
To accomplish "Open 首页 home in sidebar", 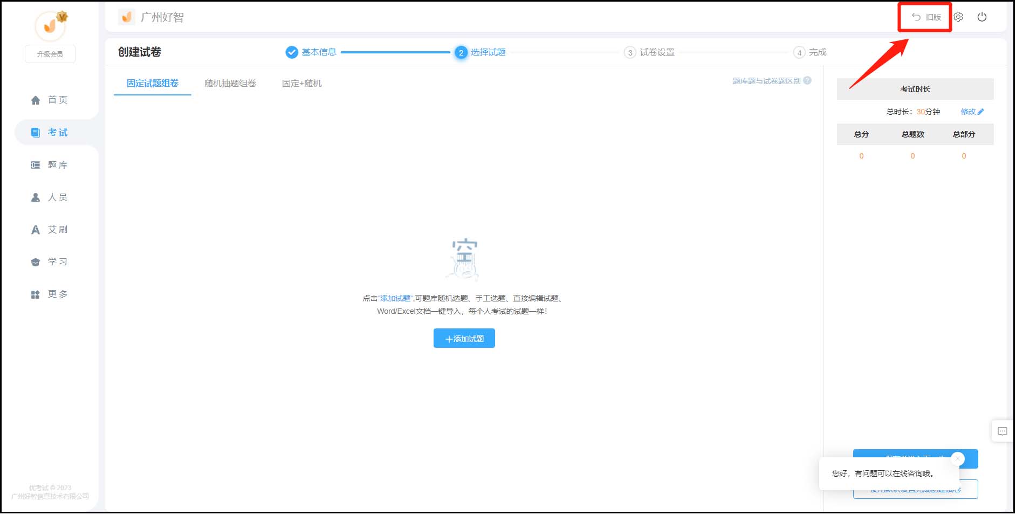I will (50, 100).
